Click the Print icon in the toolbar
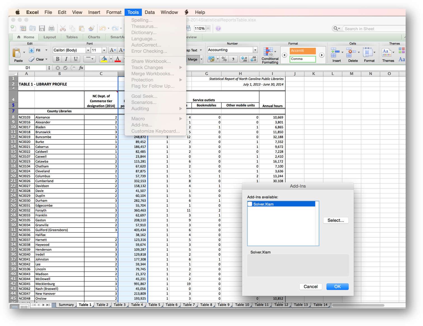This screenshot has width=423, height=326. [52, 28]
